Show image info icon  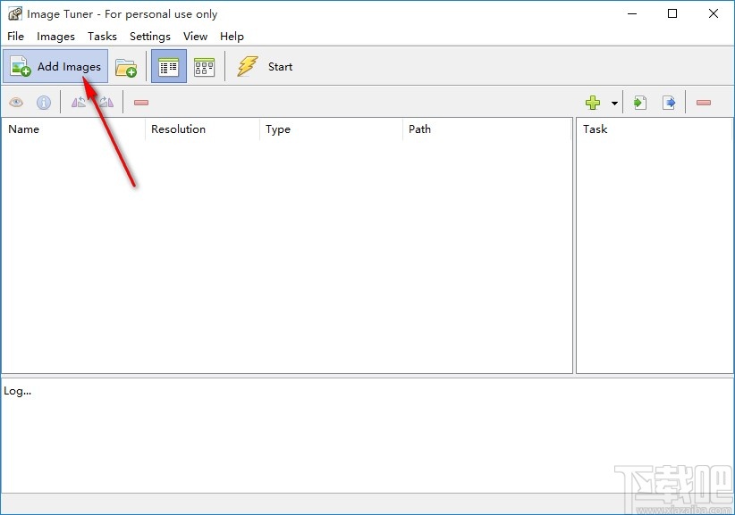(x=44, y=103)
